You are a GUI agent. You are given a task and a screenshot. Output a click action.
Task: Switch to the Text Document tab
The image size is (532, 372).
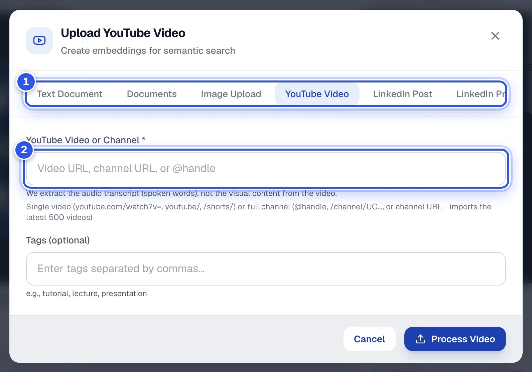tap(70, 94)
